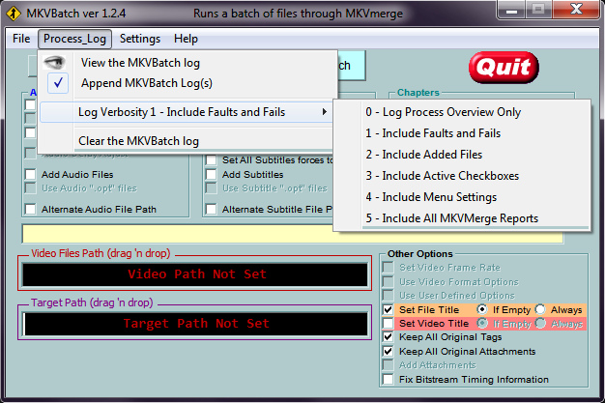Toggle the Append MKVBatch Log(s) checkmark

(x=58, y=83)
